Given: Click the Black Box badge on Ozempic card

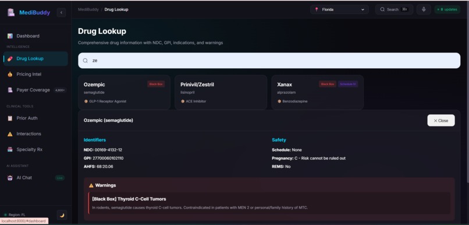Looking at the screenshot, I should pyautogui.click(x=156, y=84).
